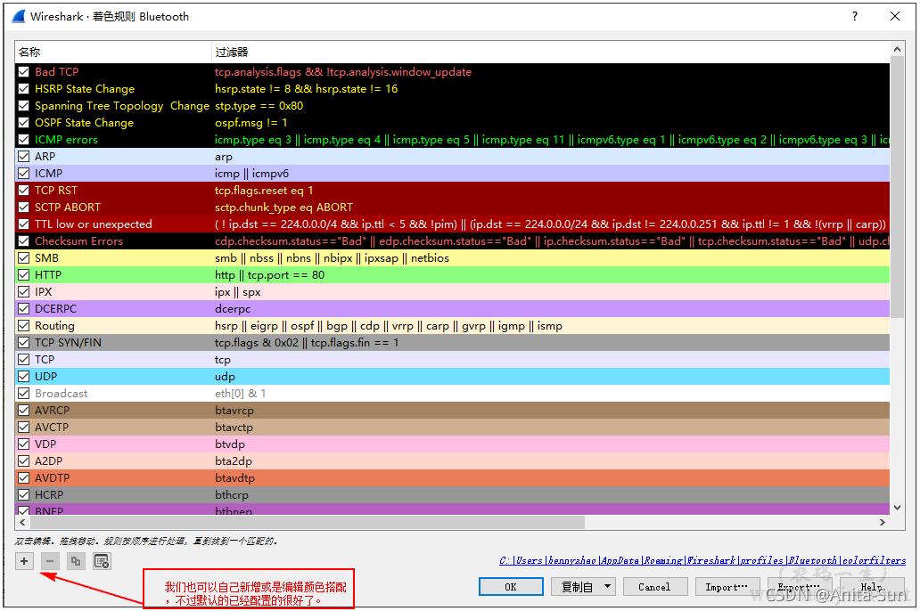The height and width of the screenshot is (611, 920).
Task: Toggle the Checksum Errors checkbox
Action: click(x=24, y=241)
